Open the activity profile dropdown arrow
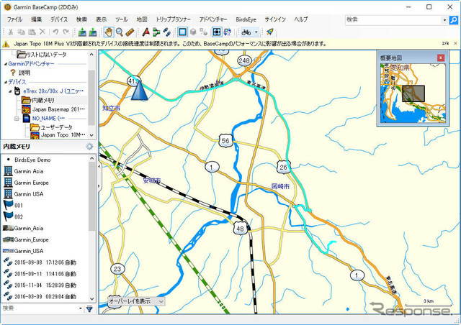 256,32
